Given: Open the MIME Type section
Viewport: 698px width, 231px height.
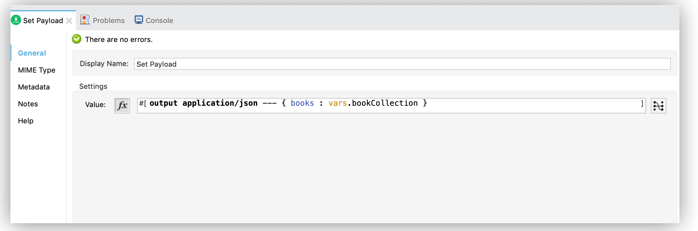Looking at the screenshot, I should 36,70.
